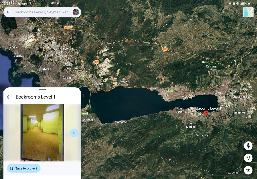Click the Kocaeli Kent Ormanı park label
The image size is (257, 179).
[211, 64]
